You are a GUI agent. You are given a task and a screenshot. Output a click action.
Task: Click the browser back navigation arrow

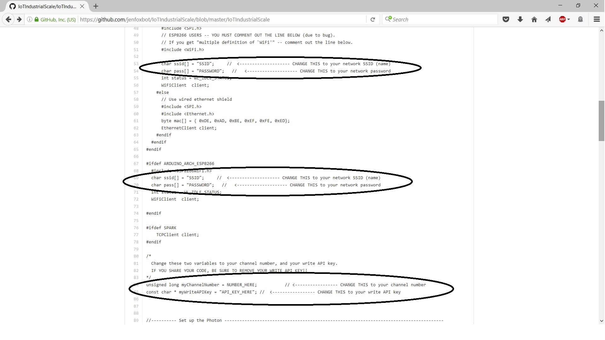click(8, 20)
